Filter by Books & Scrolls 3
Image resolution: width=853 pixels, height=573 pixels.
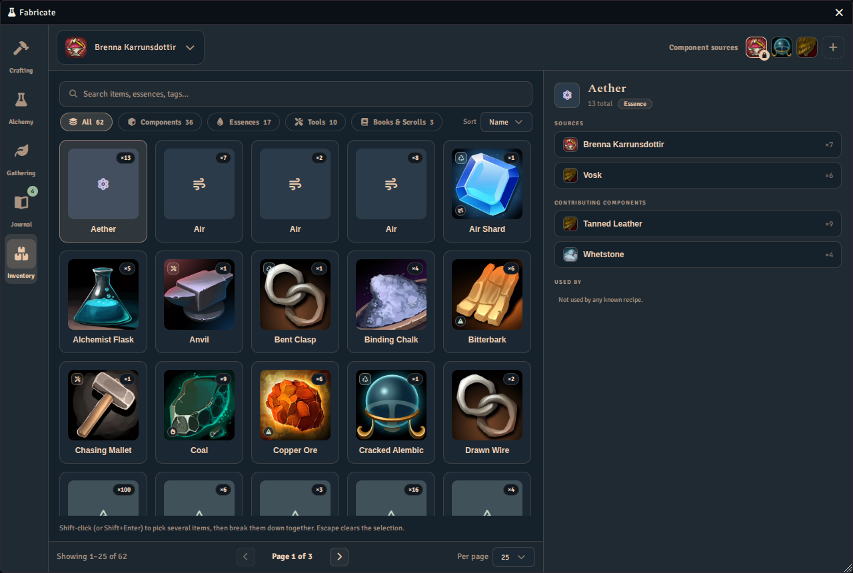pyautogui.click(x=397, y=122)
